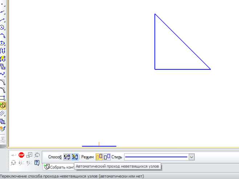Select the Hatching tool

pyautogui.click(x=3, y=121)
